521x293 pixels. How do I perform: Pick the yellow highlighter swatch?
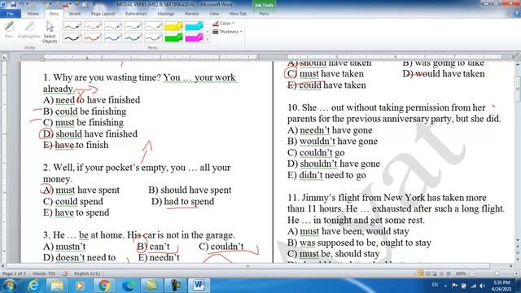click(173, 26)
